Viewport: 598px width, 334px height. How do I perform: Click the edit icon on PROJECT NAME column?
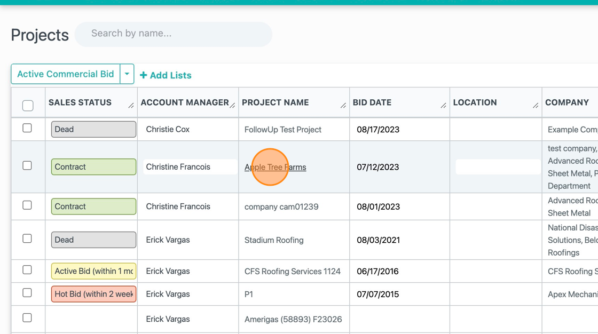pos(343,106)
